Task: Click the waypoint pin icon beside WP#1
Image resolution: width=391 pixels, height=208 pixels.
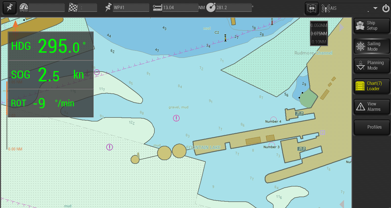Action: tap(108, 8)
